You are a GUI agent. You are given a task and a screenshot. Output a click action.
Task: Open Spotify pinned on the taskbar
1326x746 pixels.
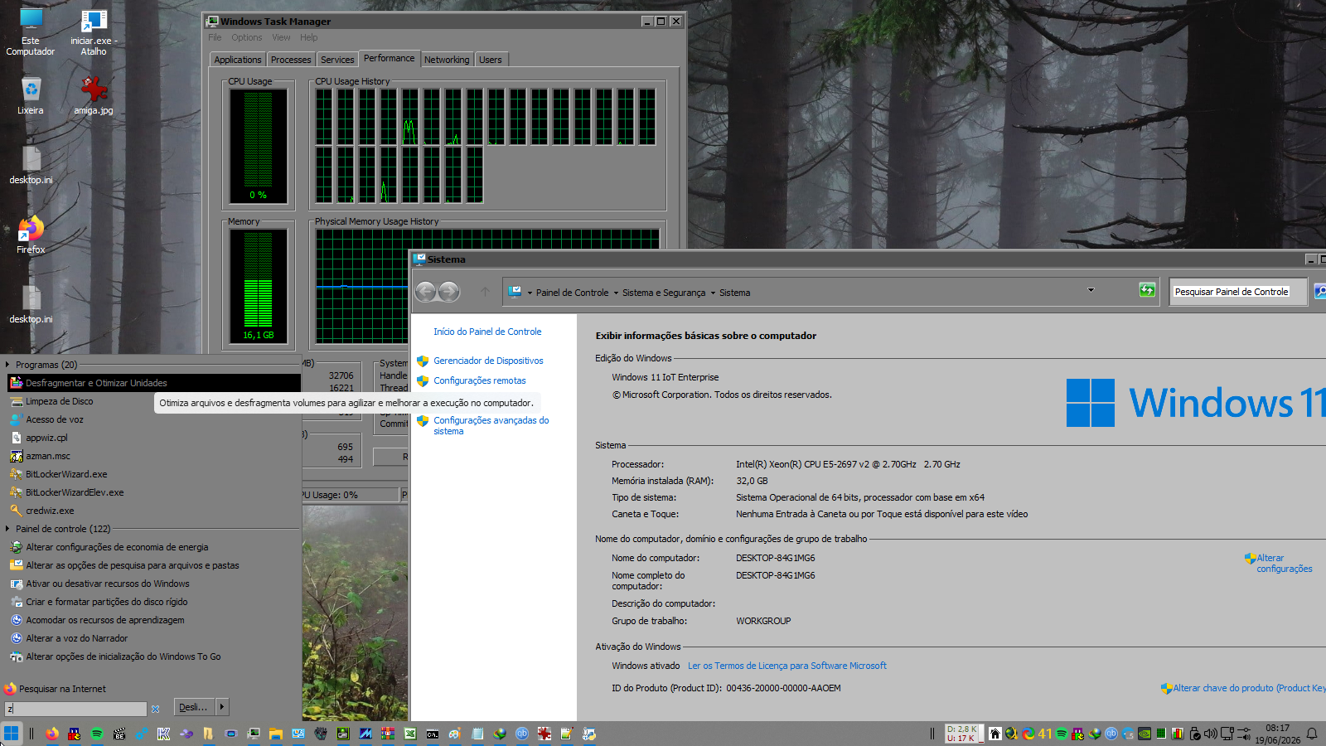(97, 734)
